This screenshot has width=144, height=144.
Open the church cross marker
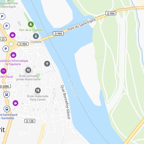click(47, 64)
